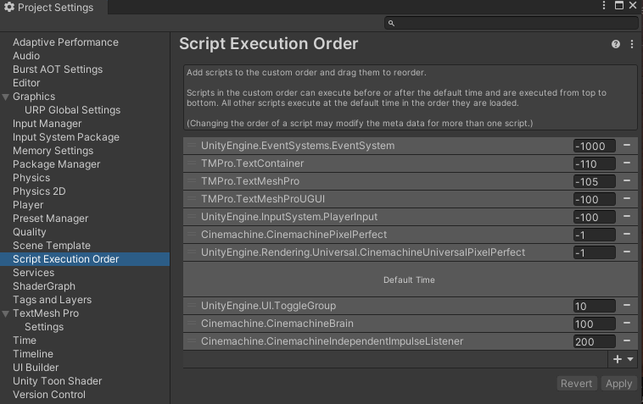Click the search magnifier icon

(x=391, y=24)
